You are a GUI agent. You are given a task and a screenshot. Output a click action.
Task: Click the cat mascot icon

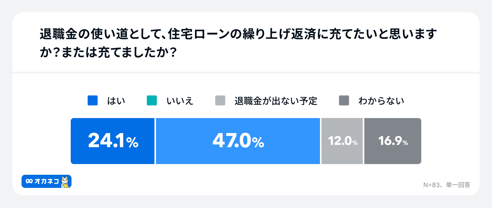point(65,182)
